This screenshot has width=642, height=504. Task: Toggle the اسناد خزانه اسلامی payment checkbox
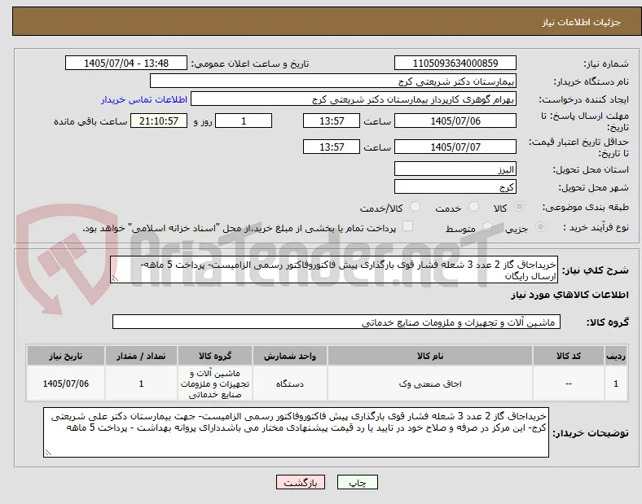pos(408,226)
